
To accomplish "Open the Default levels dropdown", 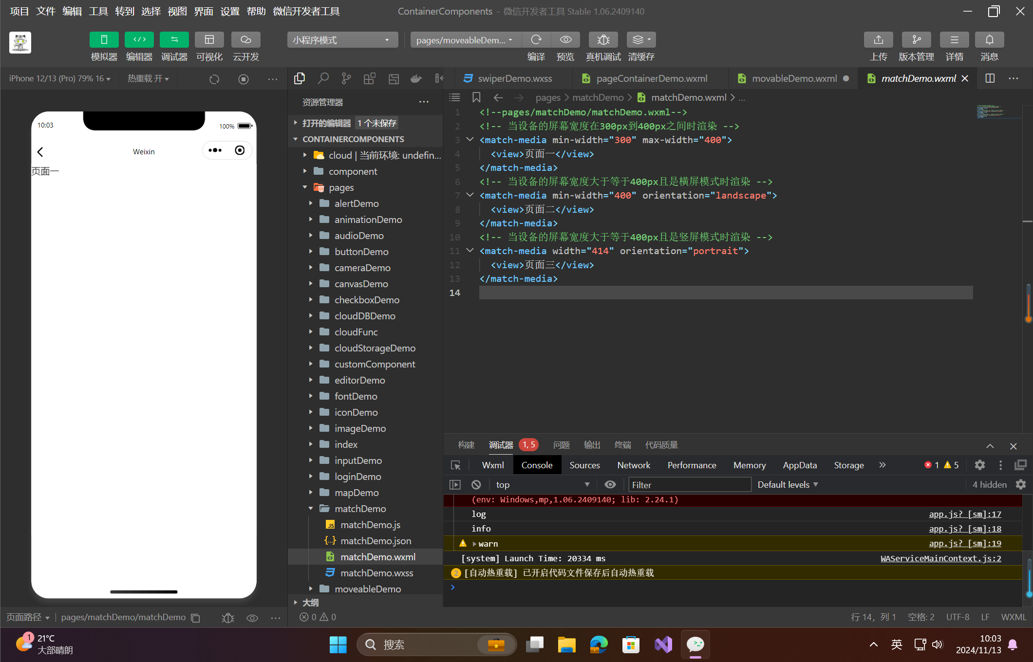I will coord(788,485).
